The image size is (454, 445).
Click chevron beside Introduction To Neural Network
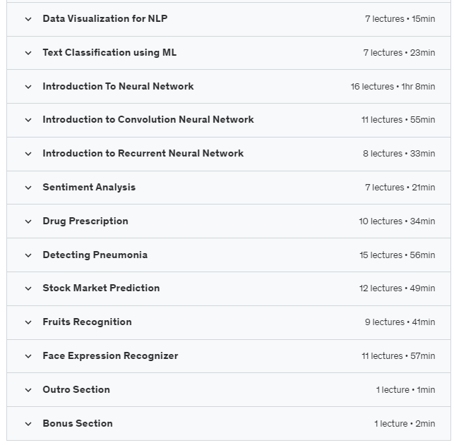[28, 87]
